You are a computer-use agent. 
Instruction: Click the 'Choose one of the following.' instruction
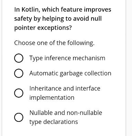click(x=54, y=43)
